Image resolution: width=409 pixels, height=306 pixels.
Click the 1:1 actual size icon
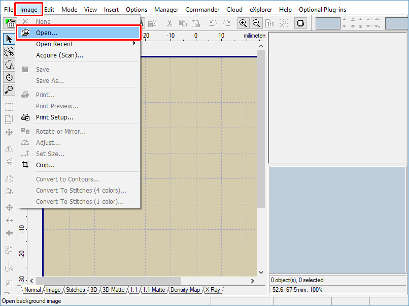point(270,23)
